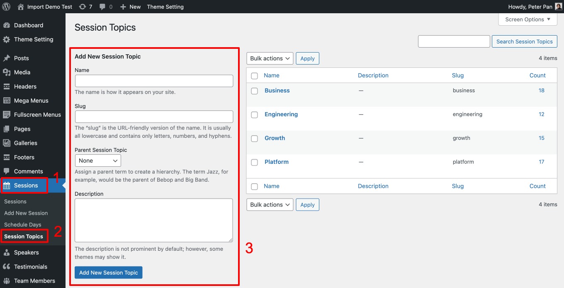Viewport: 564px width, 288px height.
Task: Check the Growth row checkbox
Action: pos(254,138)
